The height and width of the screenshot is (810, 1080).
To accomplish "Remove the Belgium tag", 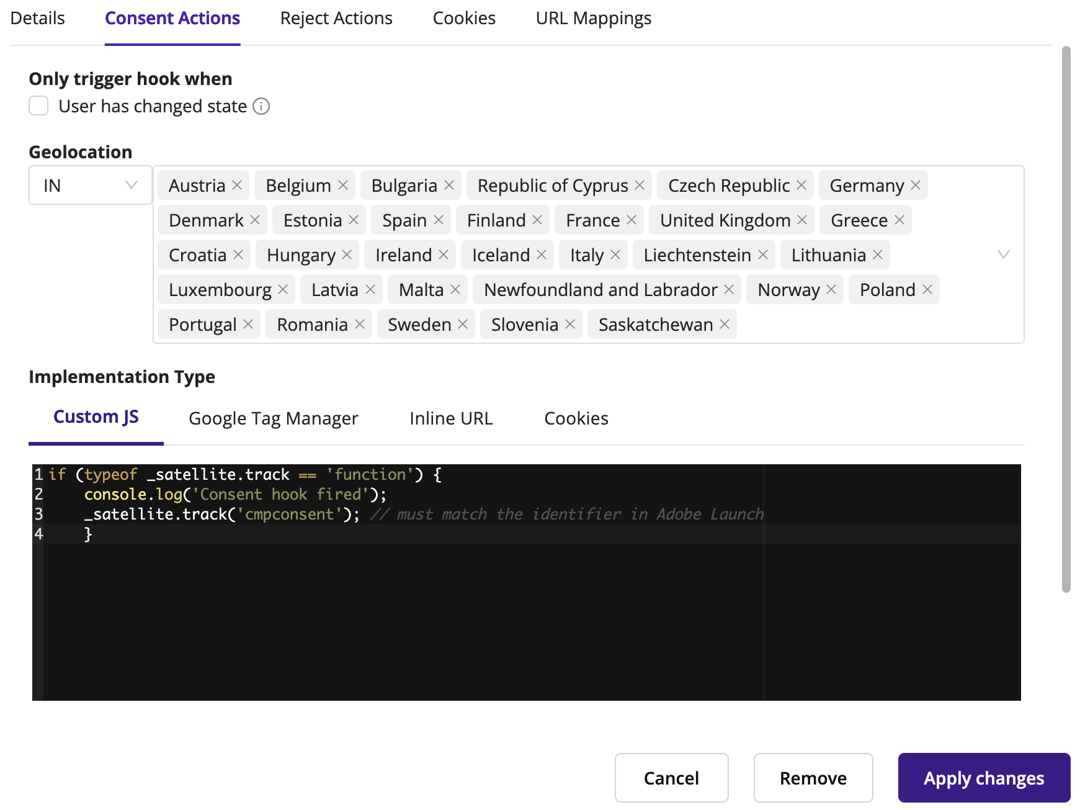I will point(343,185).
